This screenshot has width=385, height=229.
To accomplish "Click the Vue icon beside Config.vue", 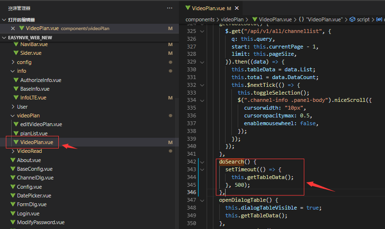I will (13, 187).
